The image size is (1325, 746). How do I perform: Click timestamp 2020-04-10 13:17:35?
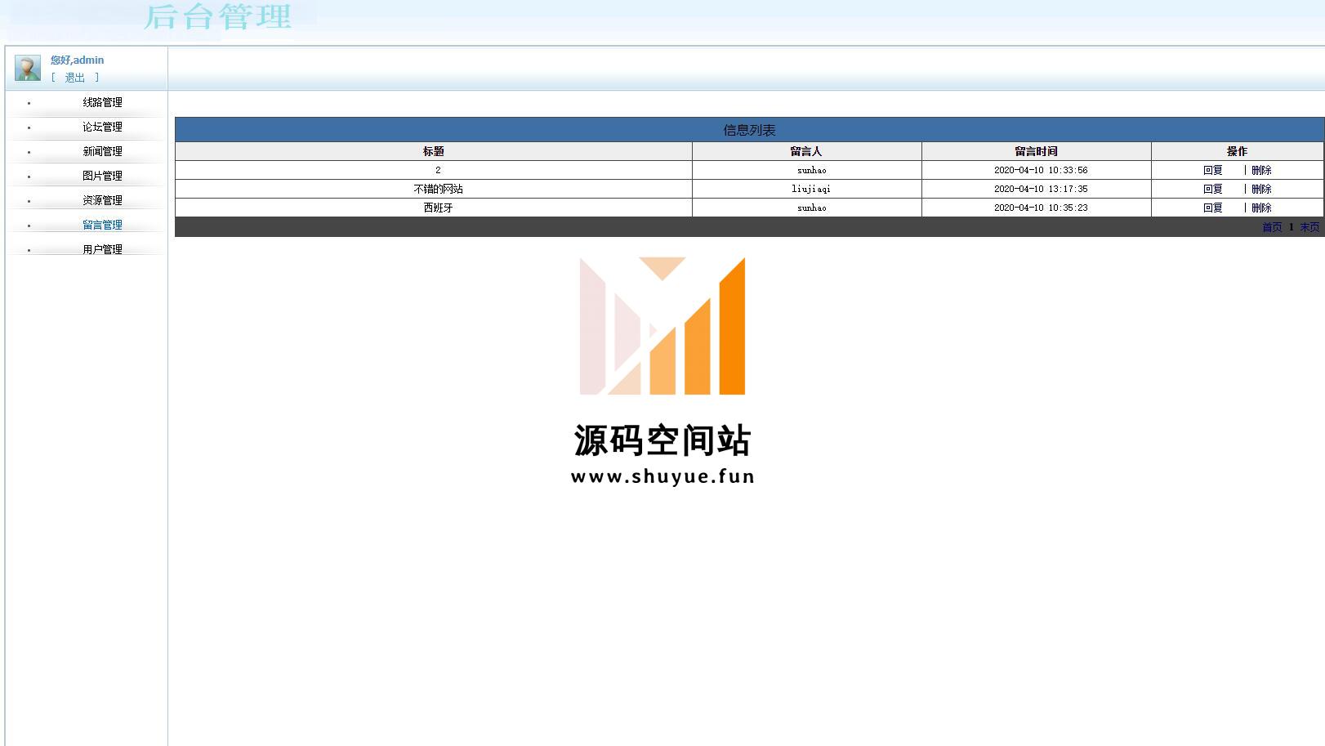pos(1041,189)
